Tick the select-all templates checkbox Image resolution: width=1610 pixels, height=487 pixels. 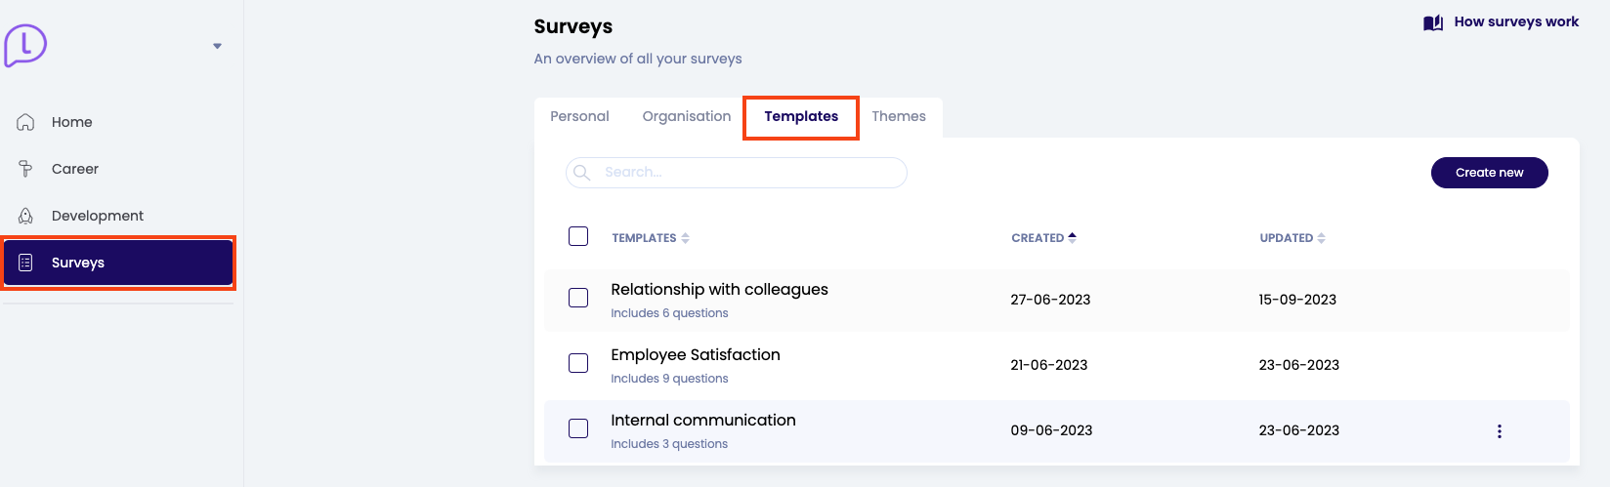click(x=578, y=236)
